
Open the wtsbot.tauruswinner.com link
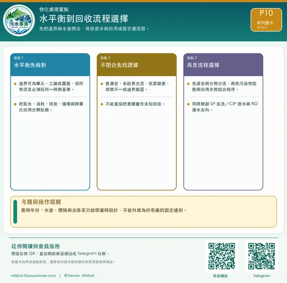coord(34,276)
